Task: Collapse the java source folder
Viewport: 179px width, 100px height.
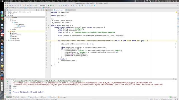Action: tap(12, 22)
